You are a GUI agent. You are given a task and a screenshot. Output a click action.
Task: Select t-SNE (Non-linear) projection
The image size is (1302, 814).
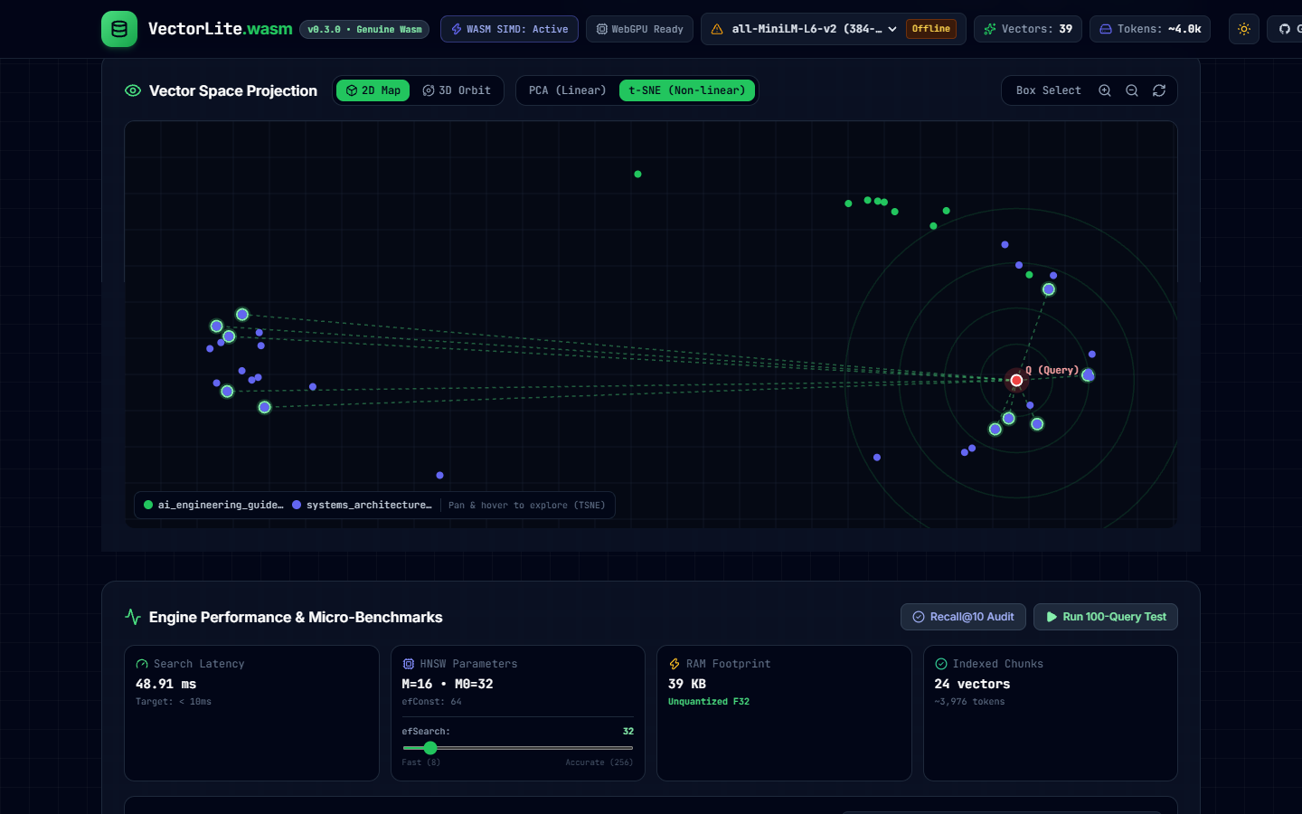(x=687, y=90)
